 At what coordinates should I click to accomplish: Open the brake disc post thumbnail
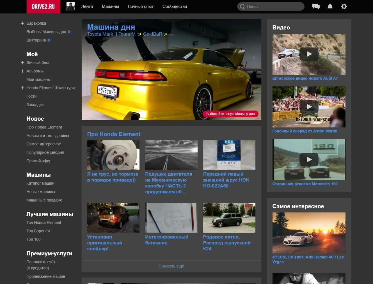click(113, 155)
